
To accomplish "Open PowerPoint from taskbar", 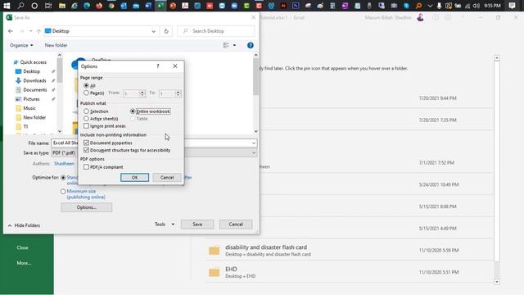I will click(173, 6).
